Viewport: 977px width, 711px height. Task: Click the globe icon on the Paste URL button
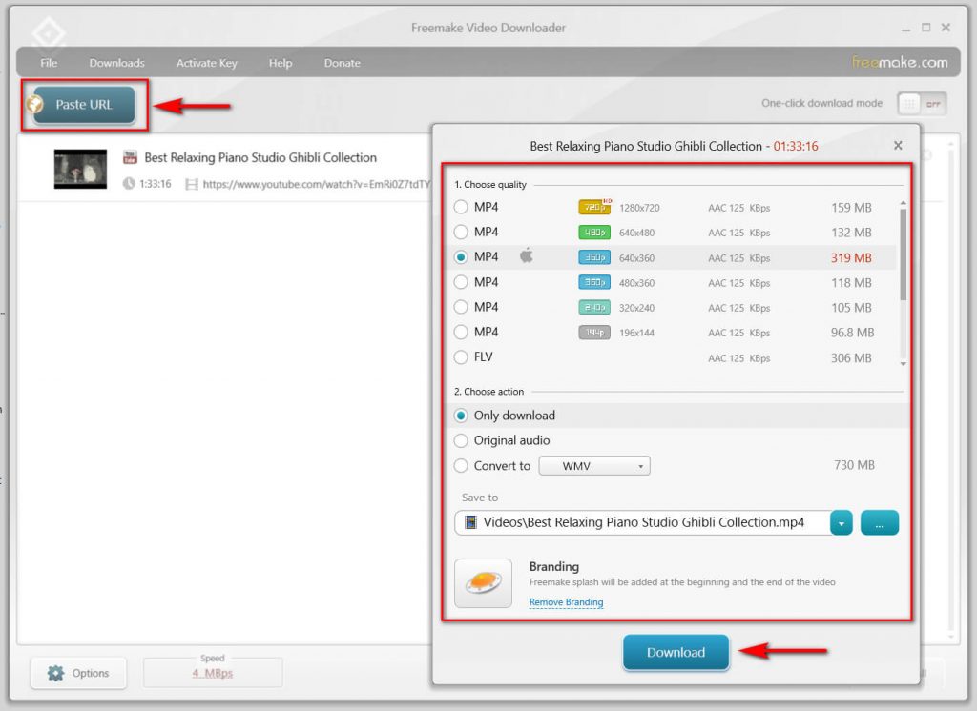pos(35,104)
